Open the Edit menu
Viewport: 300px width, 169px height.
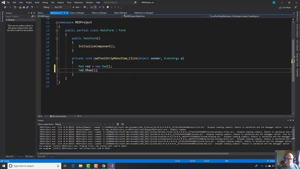click(15, 2)
